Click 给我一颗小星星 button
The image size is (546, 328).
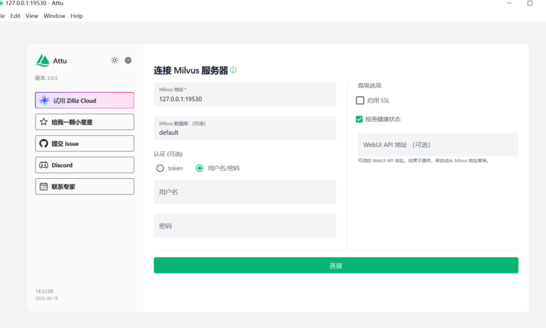point(84,122)
